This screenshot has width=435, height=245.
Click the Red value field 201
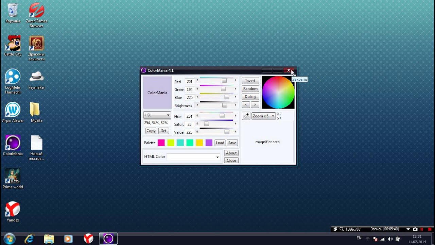pos(189,82)
